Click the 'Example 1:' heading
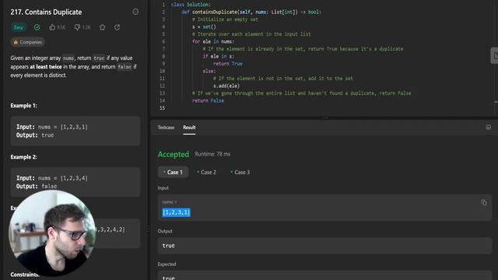This screenshot has width=498, height=280. point(24,106)
